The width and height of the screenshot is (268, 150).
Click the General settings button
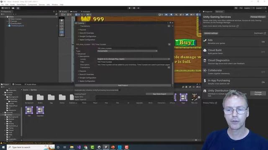pos(211,33)
